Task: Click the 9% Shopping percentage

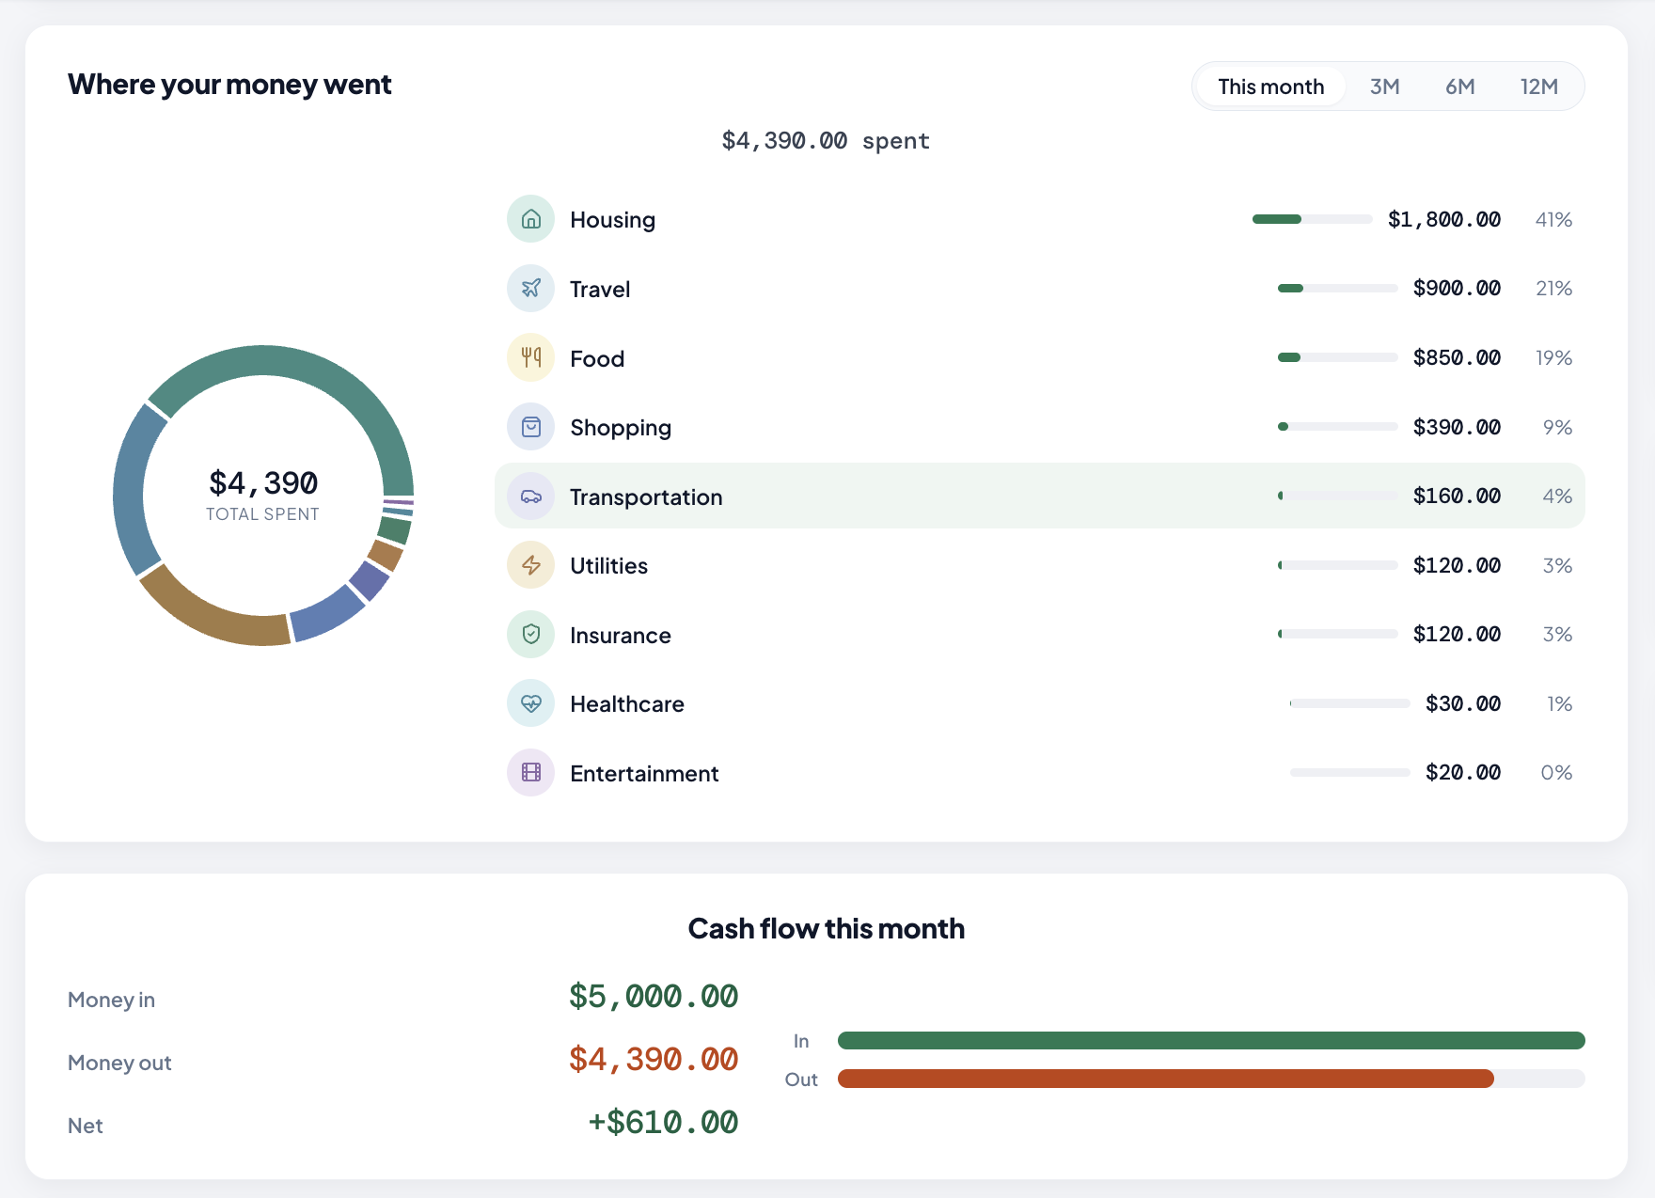Action: click(1557, 427)
